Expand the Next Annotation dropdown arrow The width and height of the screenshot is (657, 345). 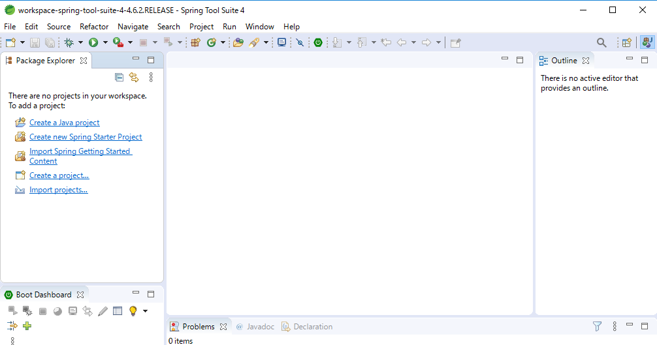(x=349, y=42)
